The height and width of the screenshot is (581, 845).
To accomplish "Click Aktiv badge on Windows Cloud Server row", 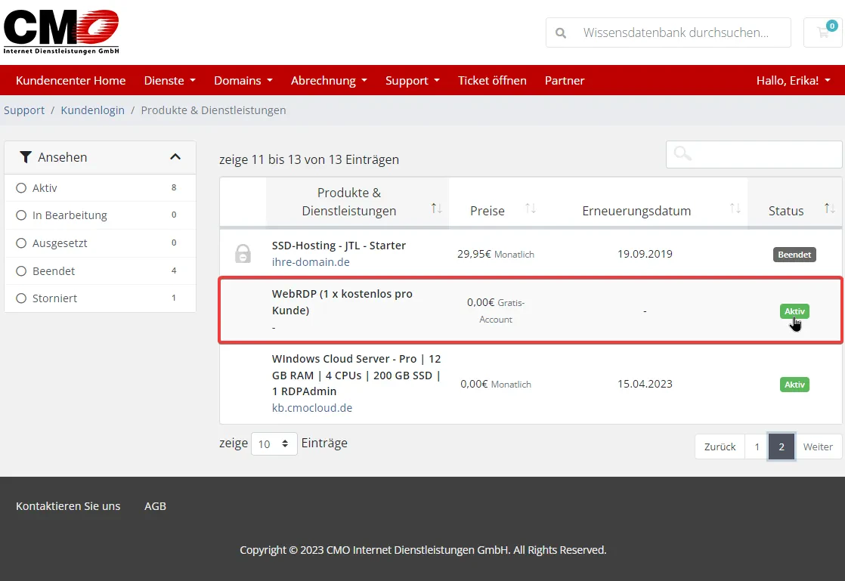I will [x=794, y=385].
